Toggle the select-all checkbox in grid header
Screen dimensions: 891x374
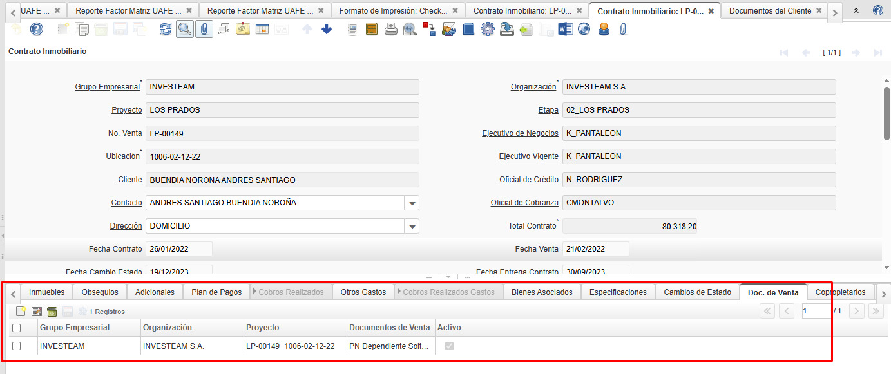pos(17,328)
